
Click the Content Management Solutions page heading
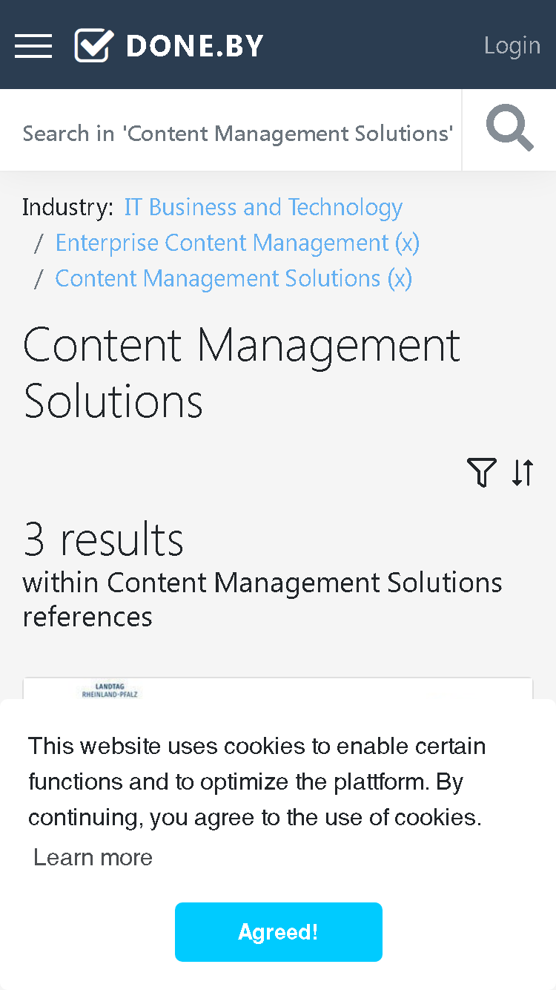(242, 373)
